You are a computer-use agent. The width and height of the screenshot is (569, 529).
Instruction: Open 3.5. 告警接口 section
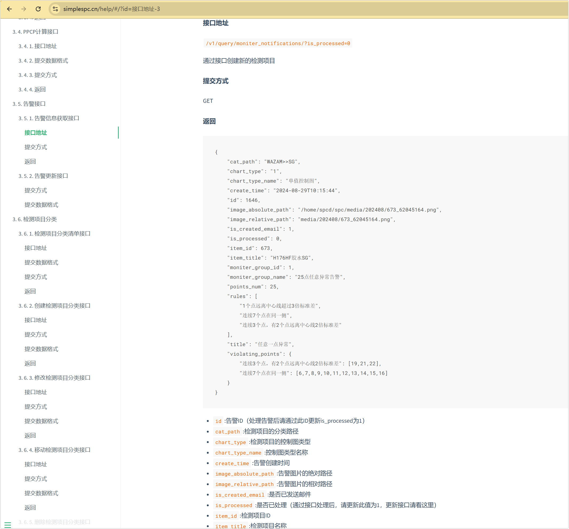coord(29,104)
